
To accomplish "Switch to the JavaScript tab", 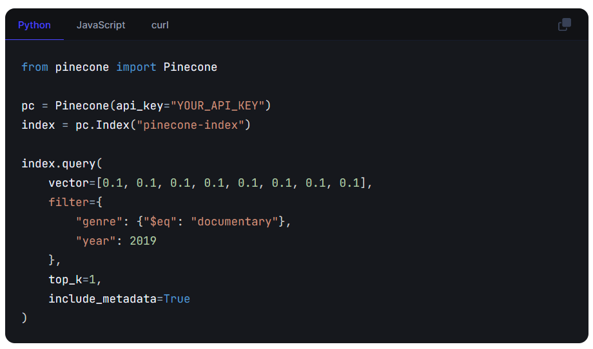I will point(101,25).
